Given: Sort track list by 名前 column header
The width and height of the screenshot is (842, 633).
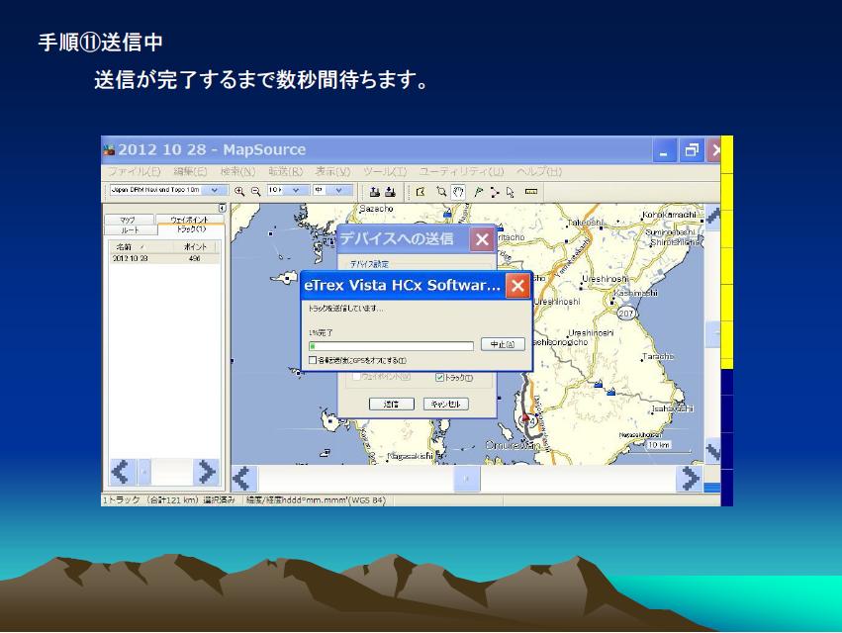Looking at the screenshot, I should 140,246.
